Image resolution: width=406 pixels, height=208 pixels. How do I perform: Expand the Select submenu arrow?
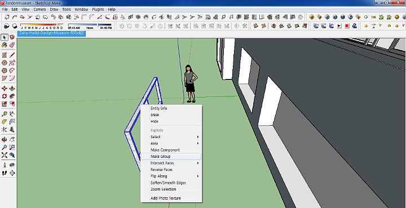coord(198,137)
